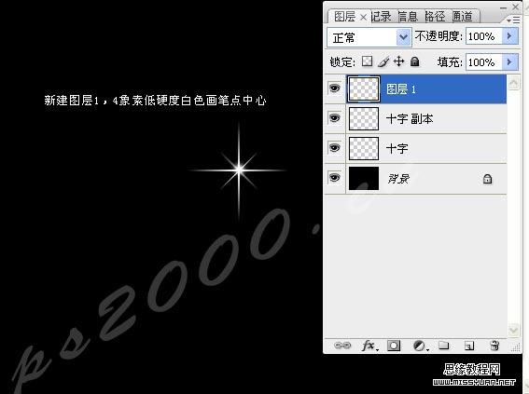This screenshot has height=394, width=529.
Task: Select the 十字 layer thumbnail
Action: [363, 148]
